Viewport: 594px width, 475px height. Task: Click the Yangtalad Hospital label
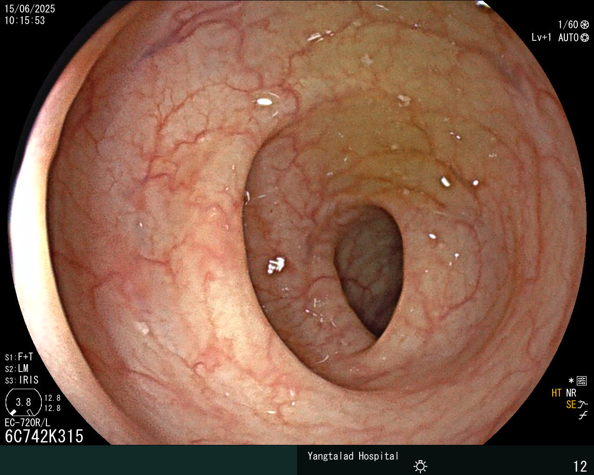(353, 456)
